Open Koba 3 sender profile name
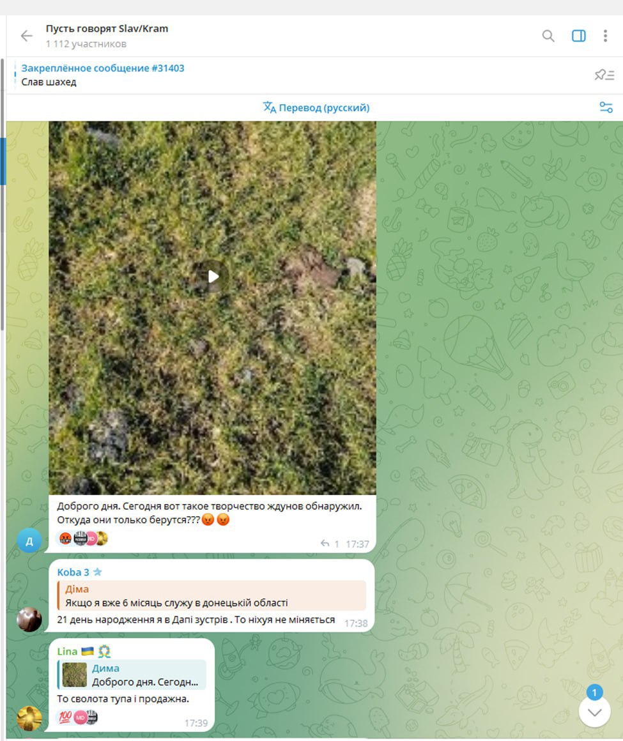 coord(73,572)
